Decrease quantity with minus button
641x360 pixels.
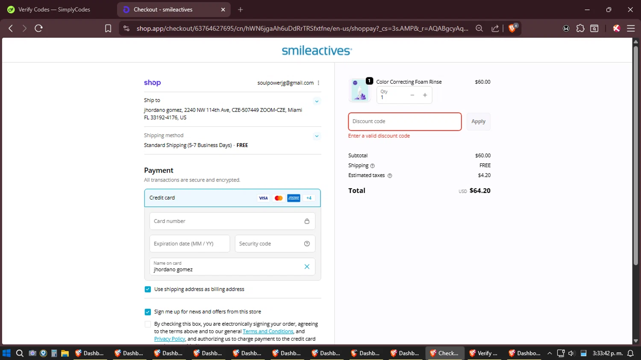[x=412, y=95]
